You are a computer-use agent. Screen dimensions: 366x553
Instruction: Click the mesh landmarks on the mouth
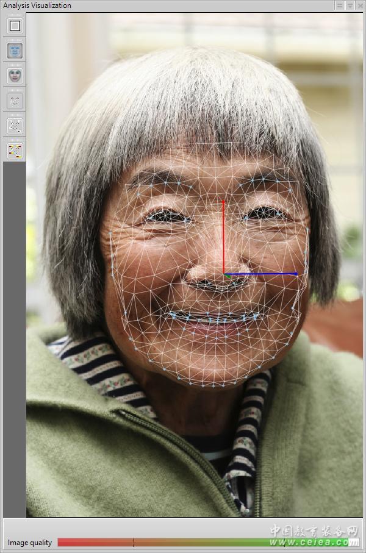pos(215,318)
